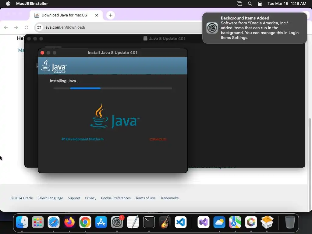The height and width of the screenshot is (234, 312).
Task: Open a new browser tab
Action: [110, 15]
